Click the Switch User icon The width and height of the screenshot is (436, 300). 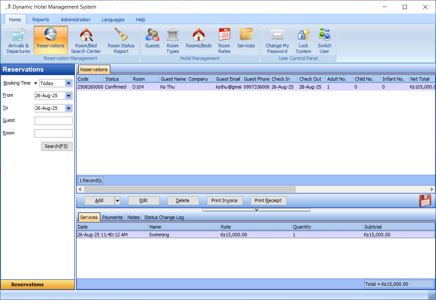324,40
